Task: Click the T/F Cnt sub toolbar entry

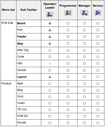Action: pyautogui.click(x=22, y=109)
